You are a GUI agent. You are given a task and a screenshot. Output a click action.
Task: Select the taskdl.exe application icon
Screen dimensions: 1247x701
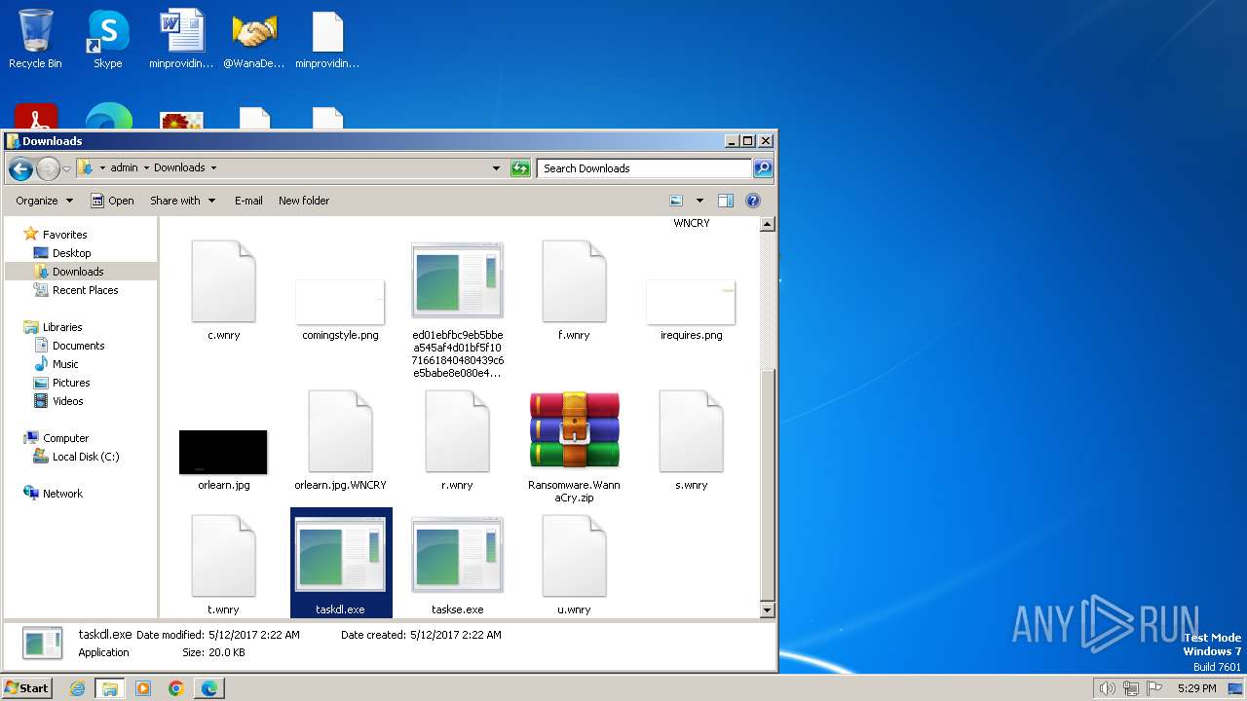[340, 555]
